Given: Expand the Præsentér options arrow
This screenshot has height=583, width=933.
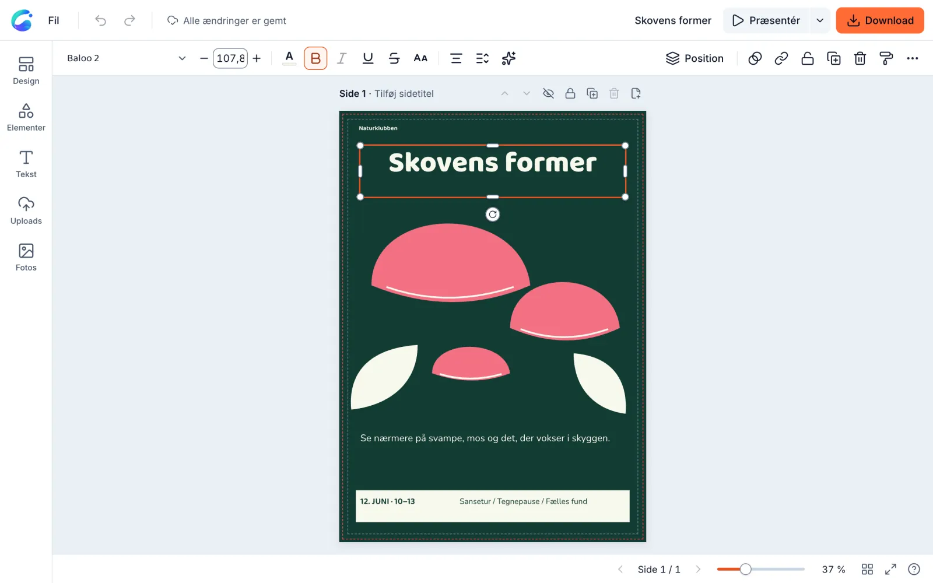Looking at the screenshot, I should click(x=820, y=20).
